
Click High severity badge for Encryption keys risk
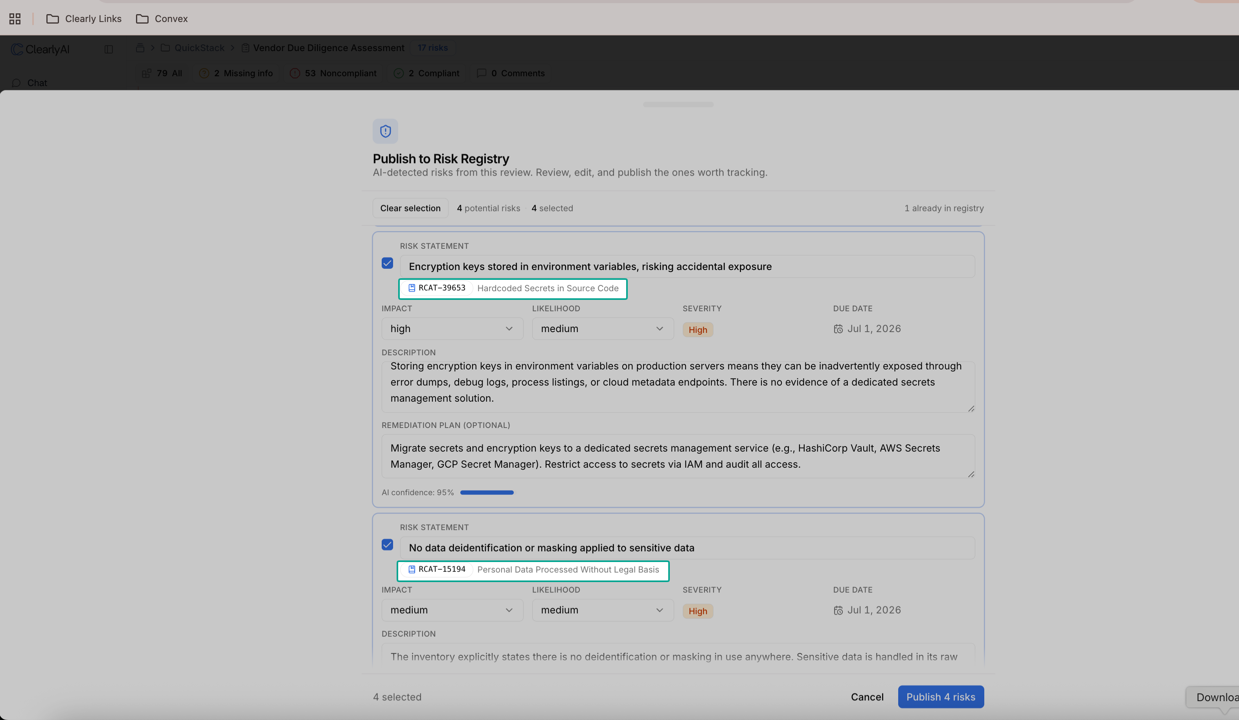tap(698, 330)
